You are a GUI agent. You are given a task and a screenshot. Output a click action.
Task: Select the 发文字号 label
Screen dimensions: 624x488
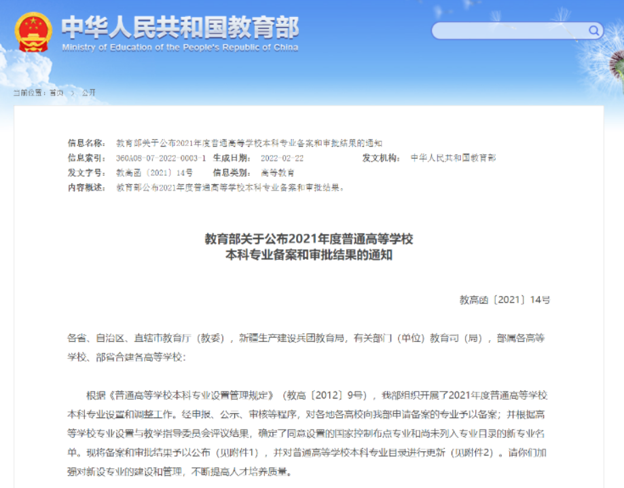click(86, 173)
